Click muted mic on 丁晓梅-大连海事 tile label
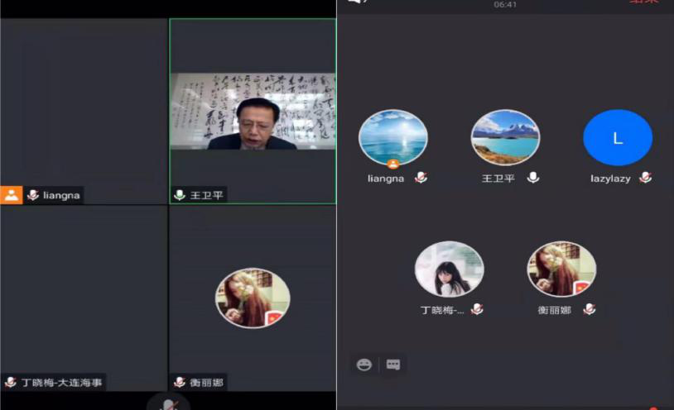 (x=11, y=383)
